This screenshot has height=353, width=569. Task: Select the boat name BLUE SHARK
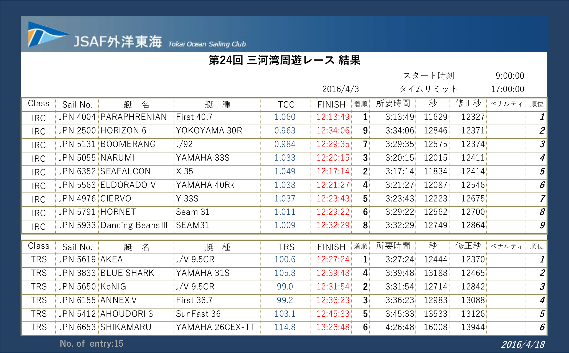tap(127, 273)
